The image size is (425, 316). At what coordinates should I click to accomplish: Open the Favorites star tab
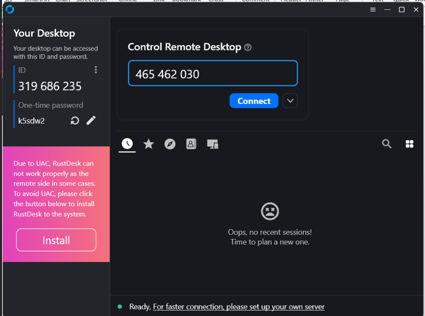148,144
